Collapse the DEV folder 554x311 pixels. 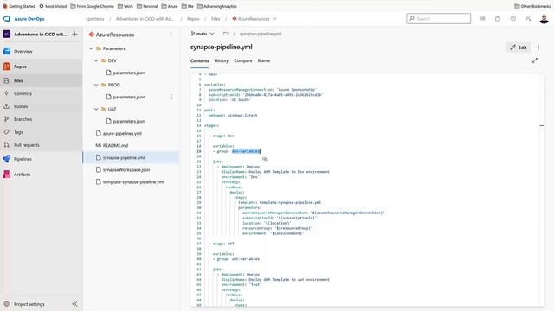coord(96,60)
